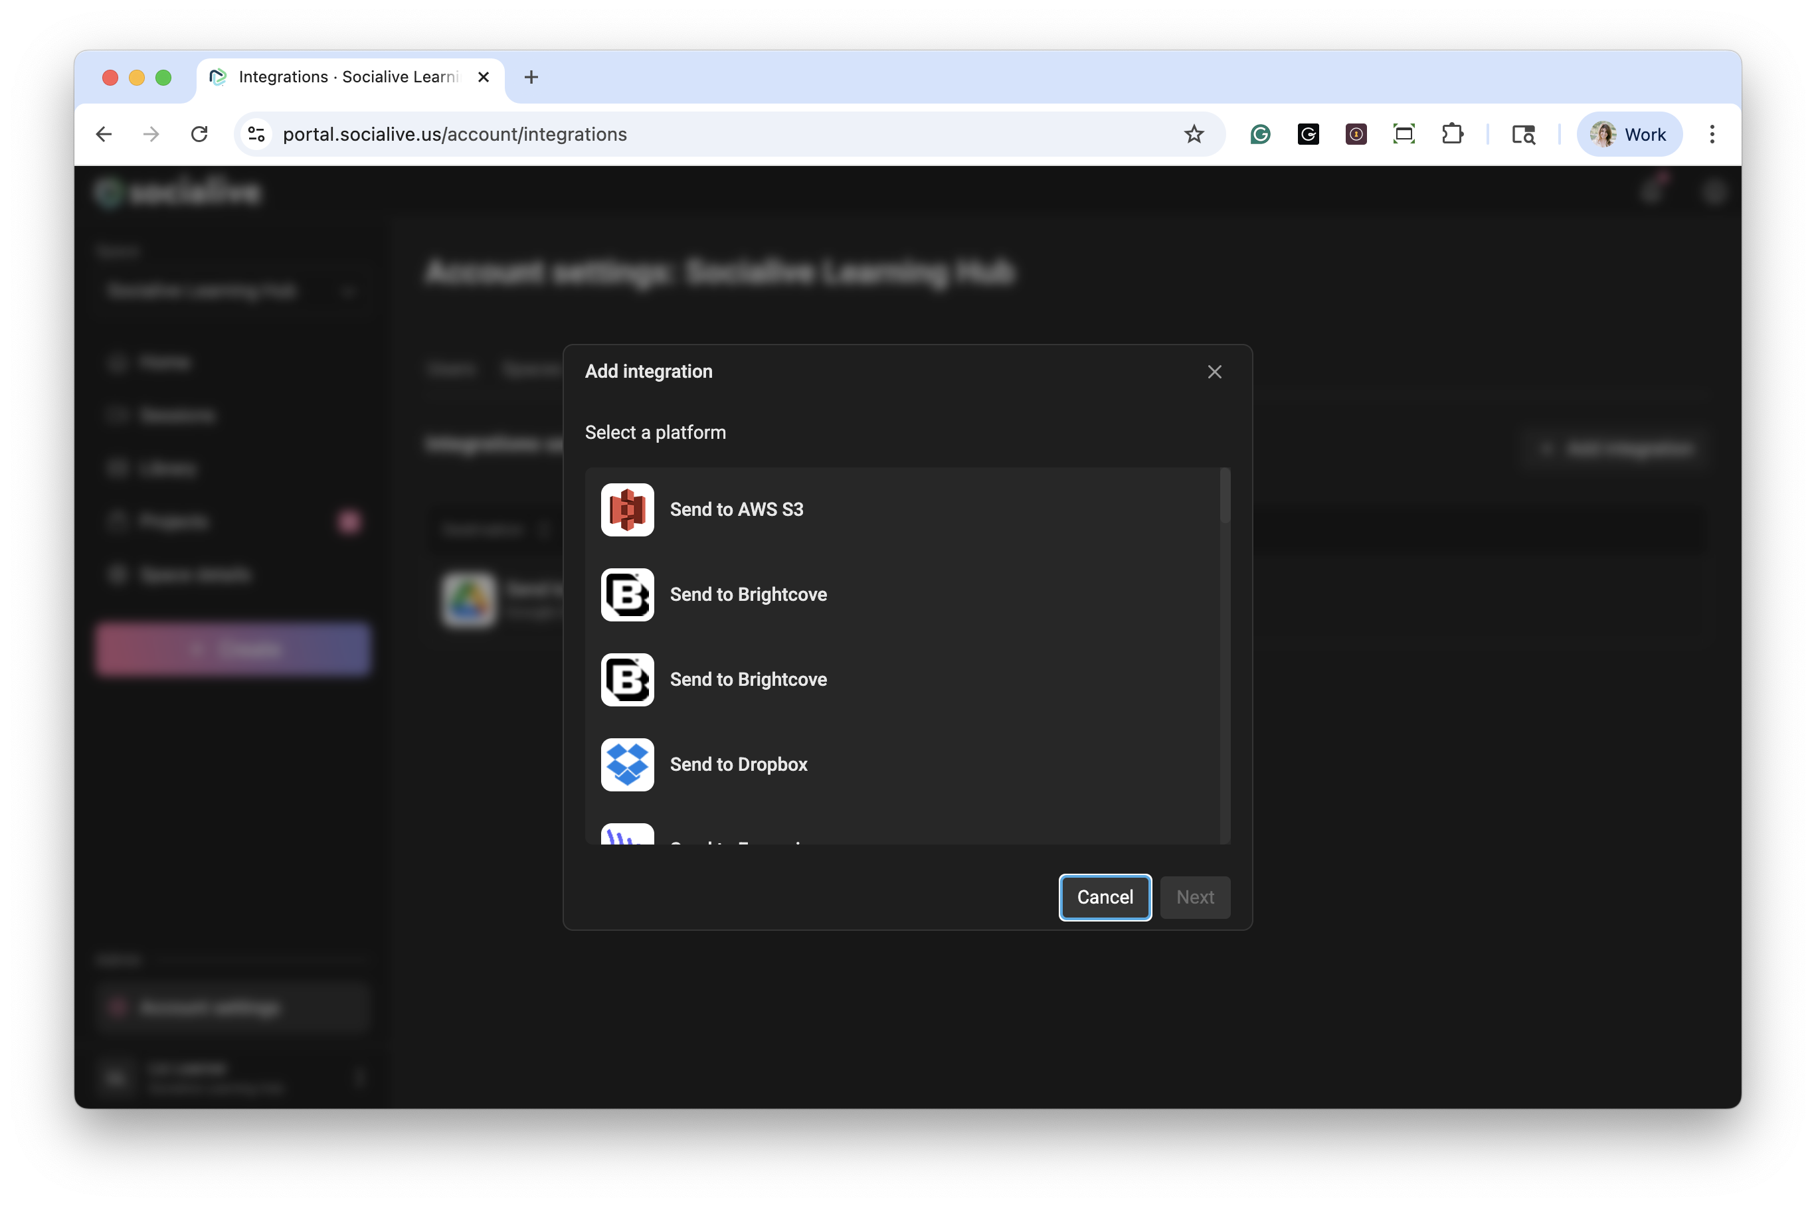Open the Chrome extensions puzzle icon
This screenshot has width=1816, height=1207.
click(x=1452, y=135)
